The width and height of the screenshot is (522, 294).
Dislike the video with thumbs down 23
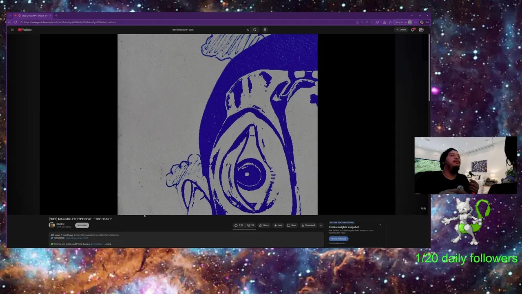pyautogui.click(x=250, y=225)
